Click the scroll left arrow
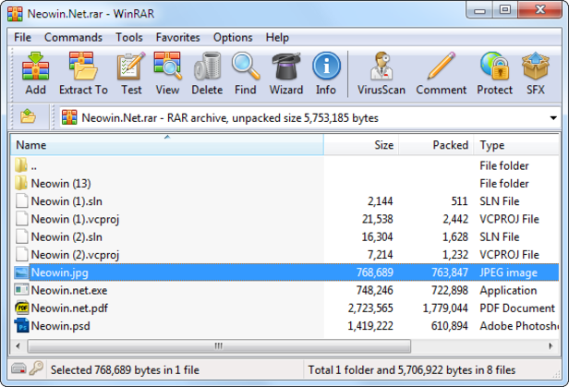Screen dimensions: 569x387 pyautogui.click(x=18, y=346)
